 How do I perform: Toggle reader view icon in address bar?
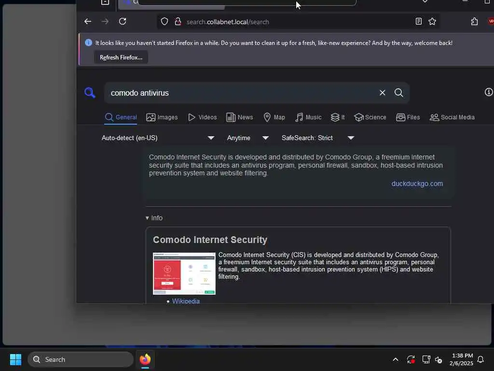[x=419, y=21]
